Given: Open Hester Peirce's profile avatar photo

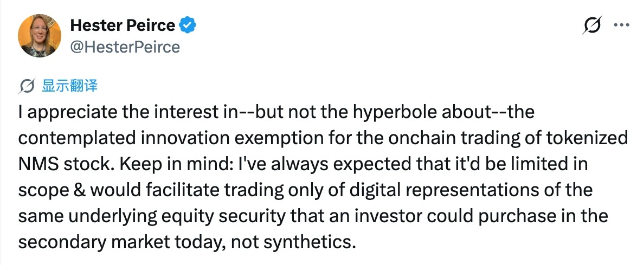Looking at the screenshot, I should [x=40, y=36].
